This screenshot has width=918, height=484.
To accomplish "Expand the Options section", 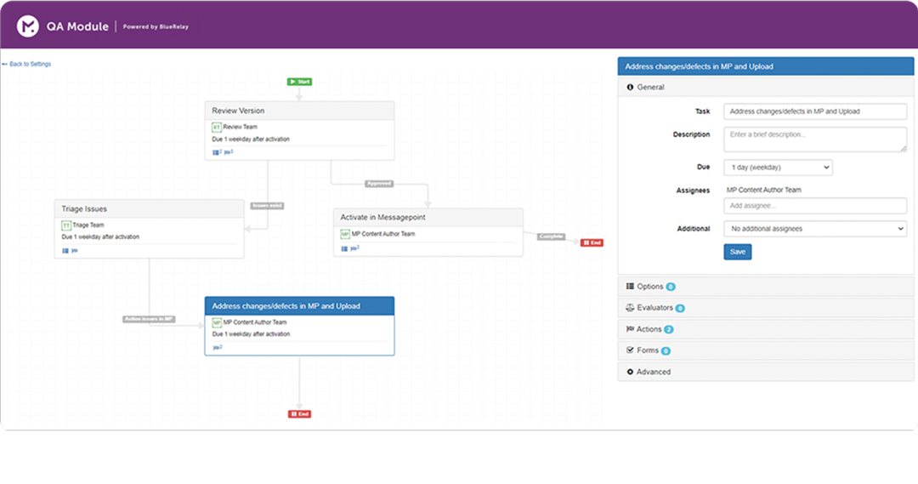I will 765,287.
